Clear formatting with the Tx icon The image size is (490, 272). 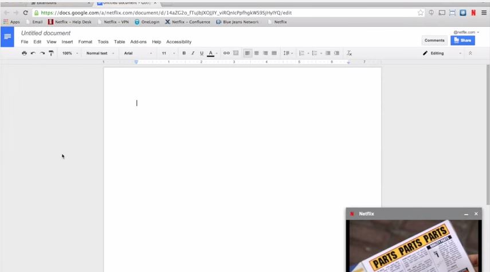[x=349, y=53]
